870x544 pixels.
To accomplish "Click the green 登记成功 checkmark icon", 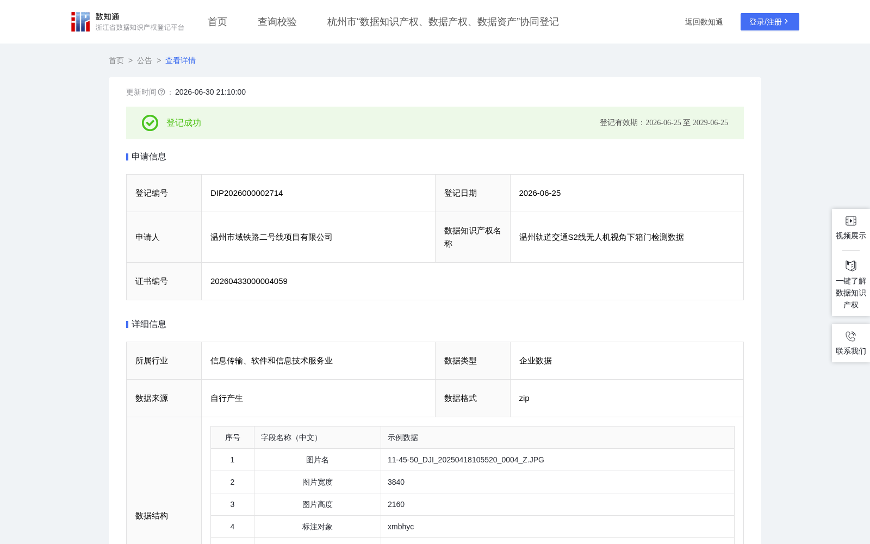I will [x=150, y=123].
